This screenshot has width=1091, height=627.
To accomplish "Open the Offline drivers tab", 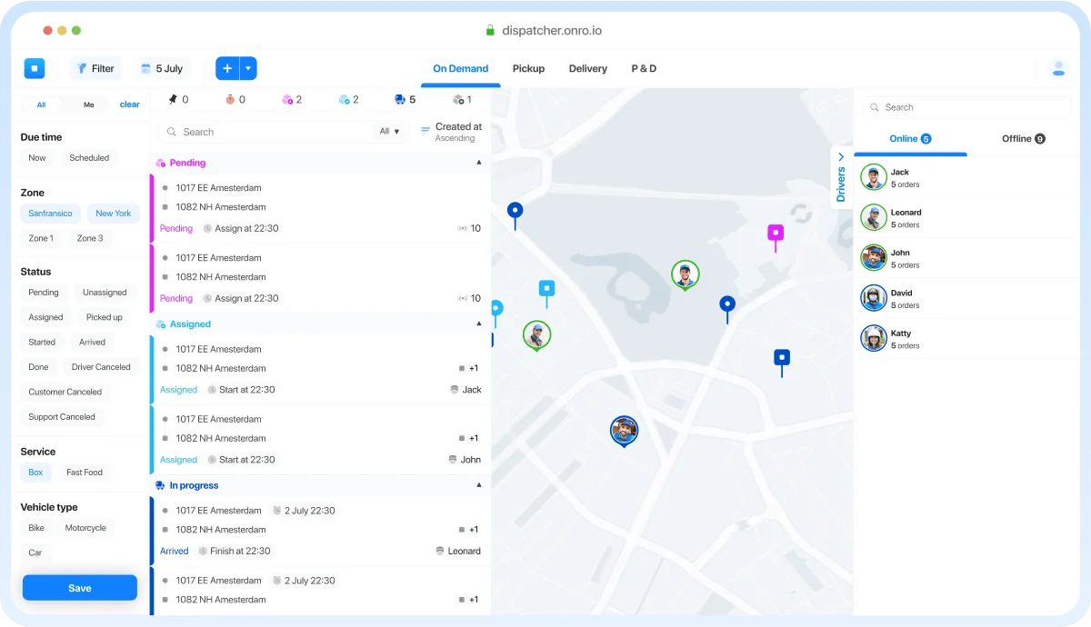I will pos(1023,139).
